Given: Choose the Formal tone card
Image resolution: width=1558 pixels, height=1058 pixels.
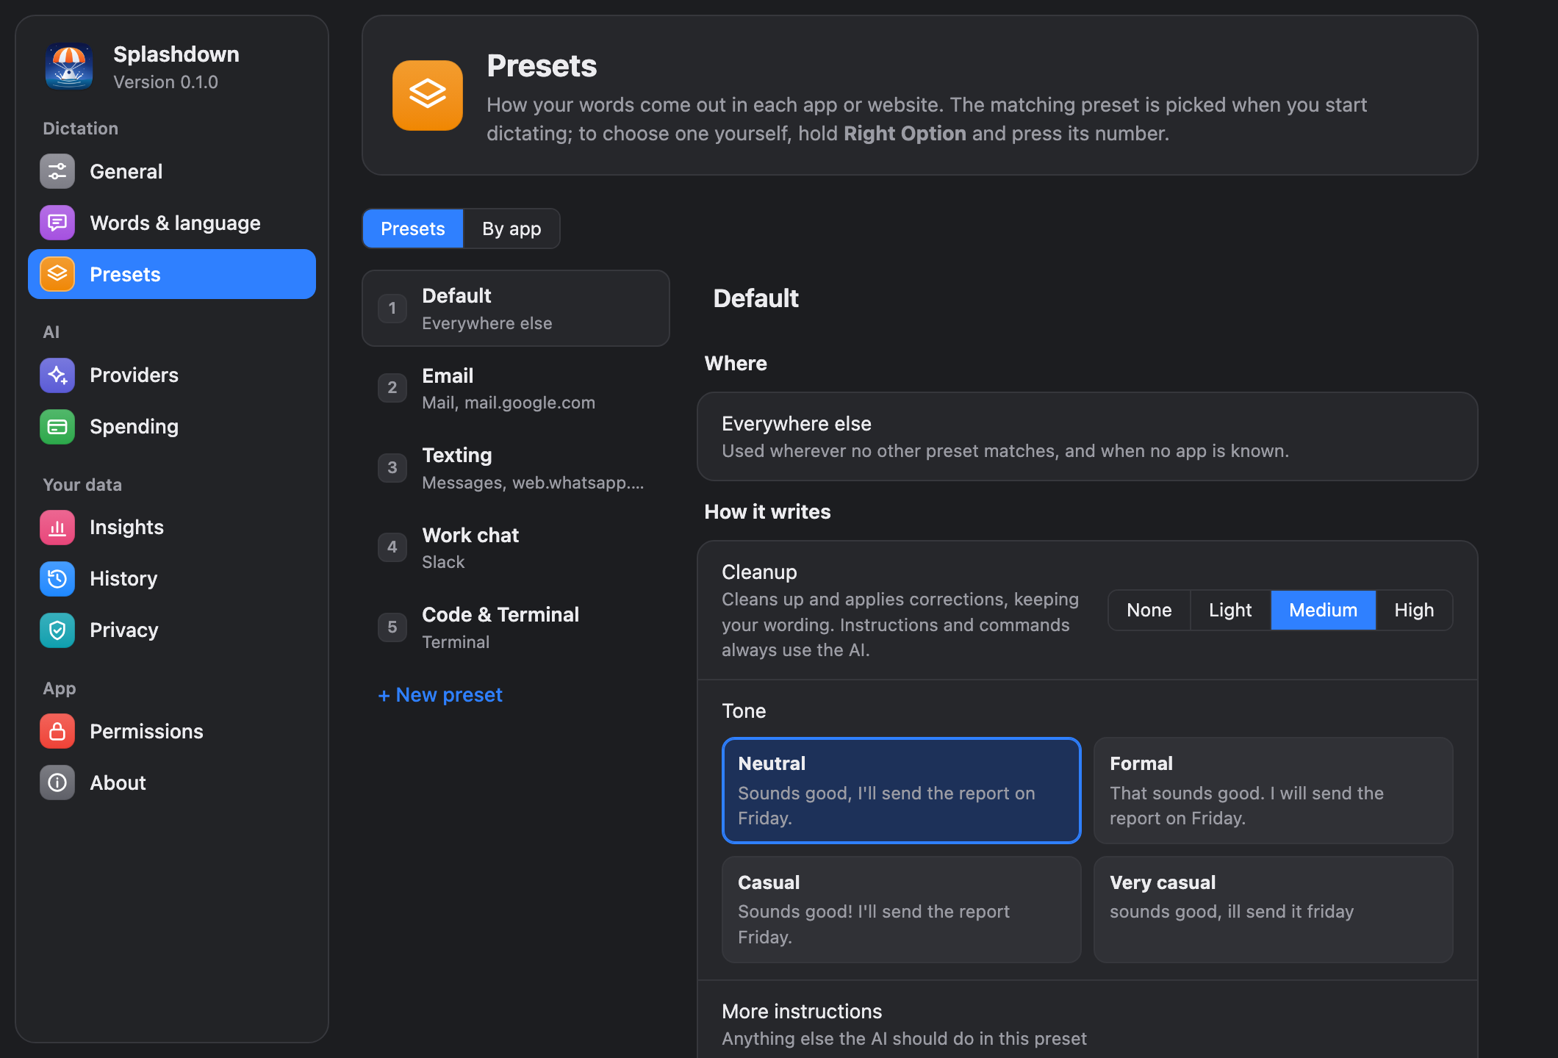Looking at the screenshot, I should point(1273,791).
